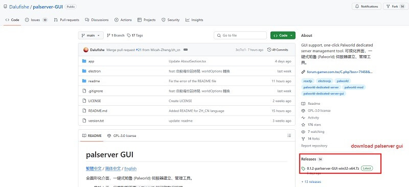Screen dimensions: 409x187
Task: Open forum.gamer.com.tw link
Action: [x=339, y=72]
